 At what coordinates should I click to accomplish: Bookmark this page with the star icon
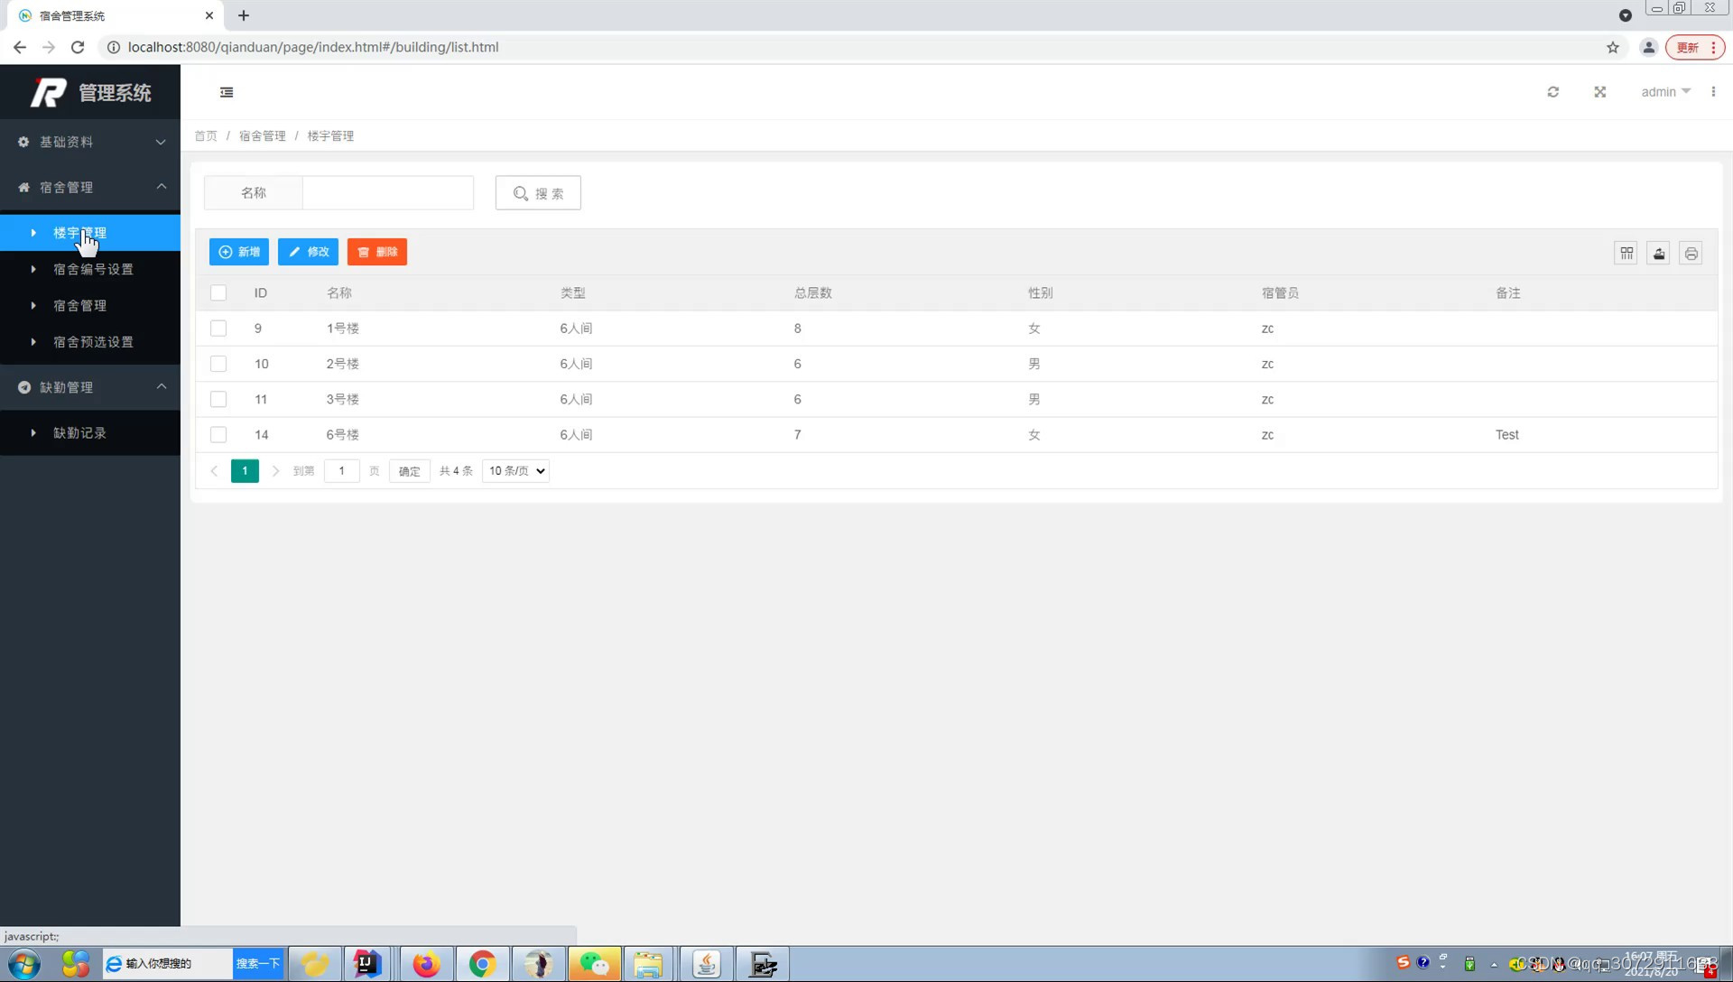tap(1613, 47)
